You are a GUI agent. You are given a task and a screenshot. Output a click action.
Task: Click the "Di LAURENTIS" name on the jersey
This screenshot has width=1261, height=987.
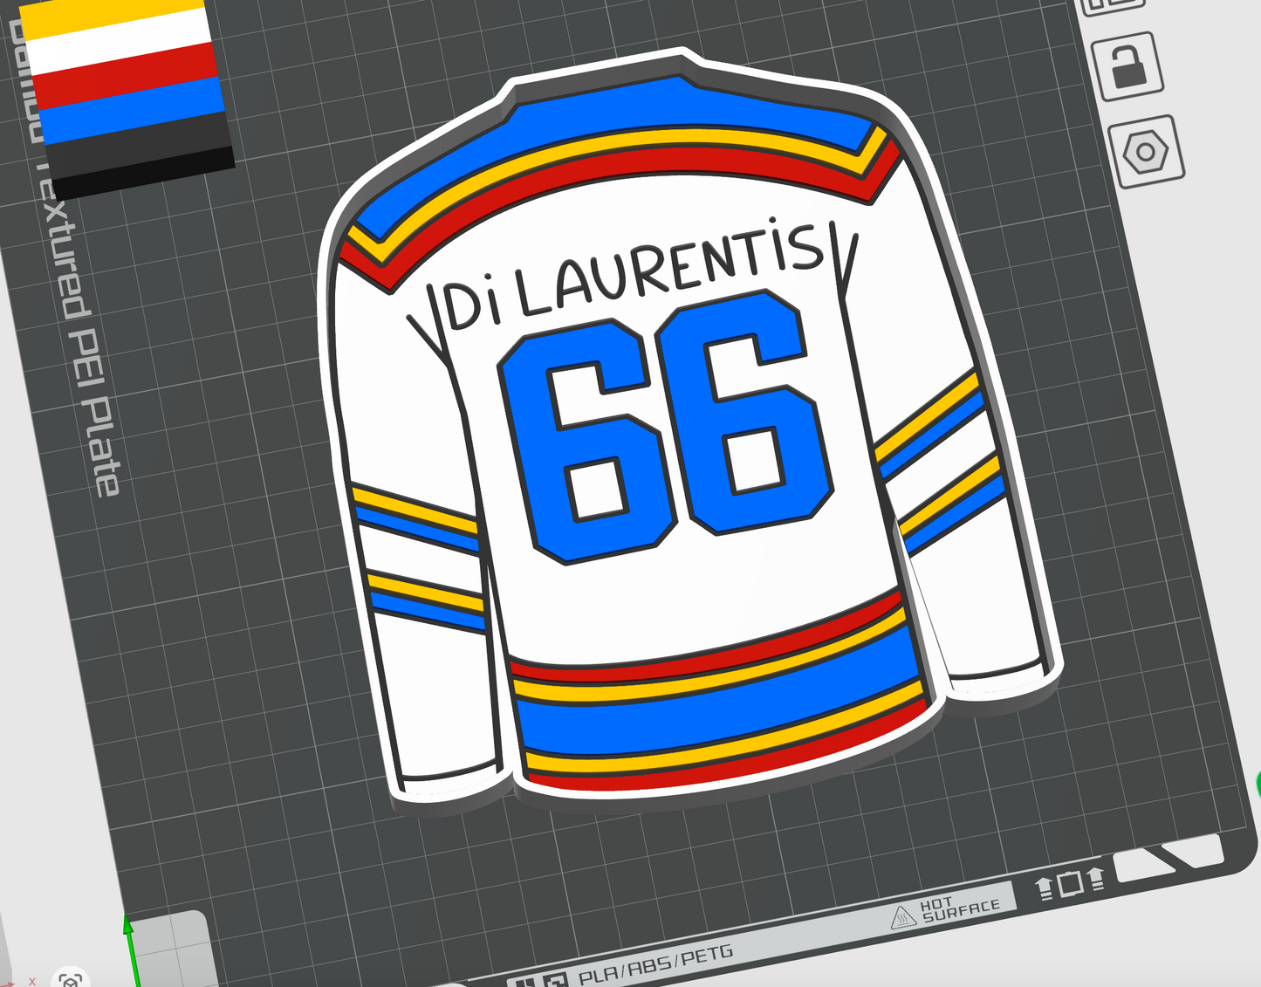point(635,274)
